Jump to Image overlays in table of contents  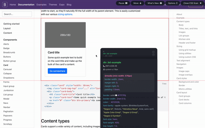(x=186, y=75)
